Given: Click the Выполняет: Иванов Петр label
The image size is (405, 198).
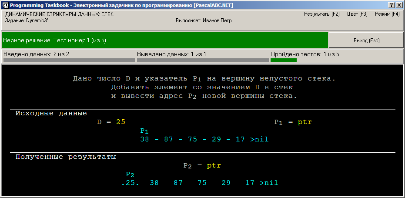Looking at the screenshot, I should tap(204, 21).
